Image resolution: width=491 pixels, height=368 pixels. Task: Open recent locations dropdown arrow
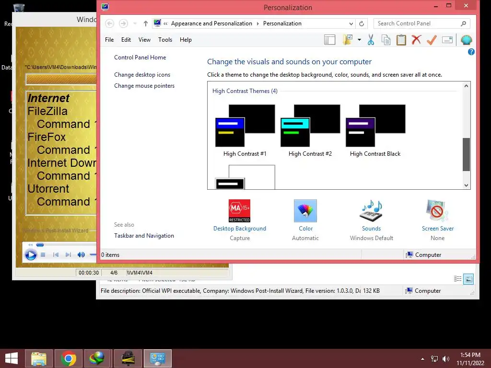(135, 23)
